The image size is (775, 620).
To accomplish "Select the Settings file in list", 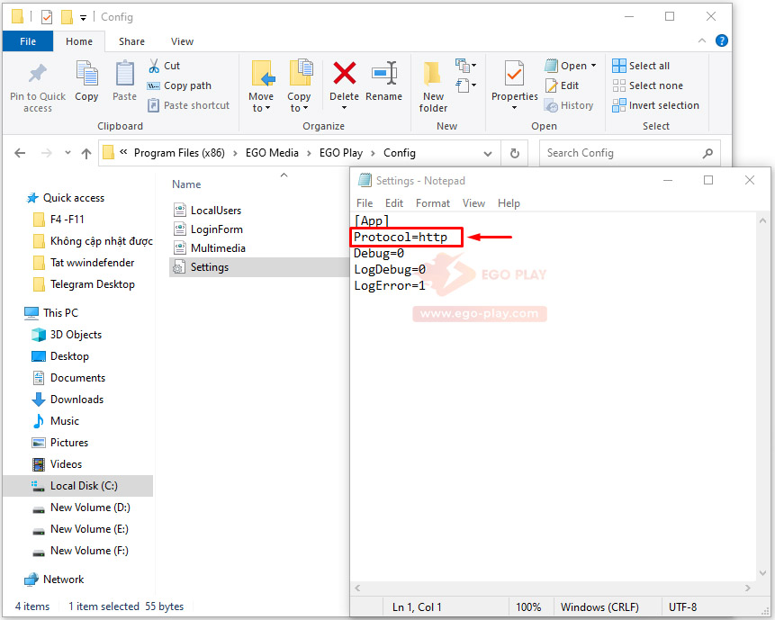I will [259, 267].
